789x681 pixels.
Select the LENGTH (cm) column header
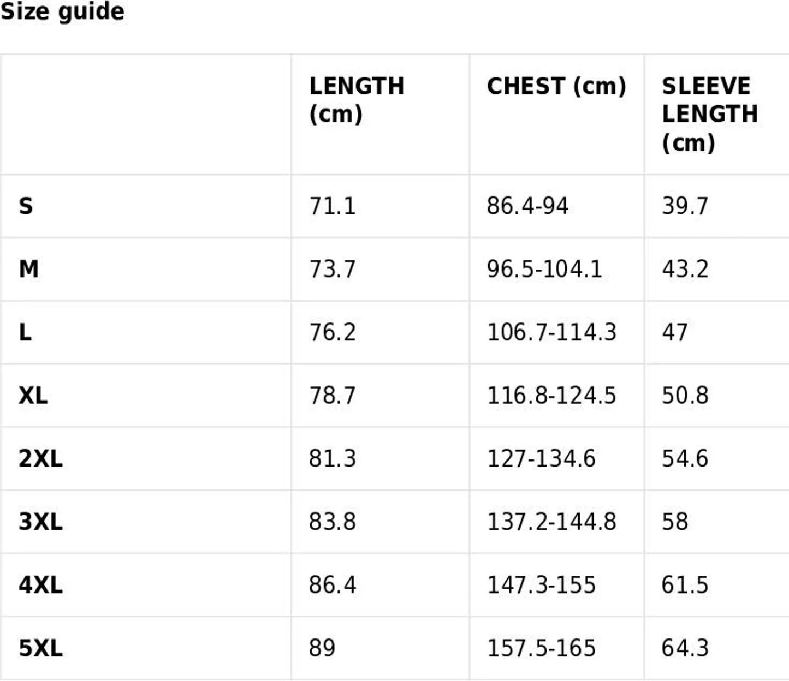click(x=357, y=100)
